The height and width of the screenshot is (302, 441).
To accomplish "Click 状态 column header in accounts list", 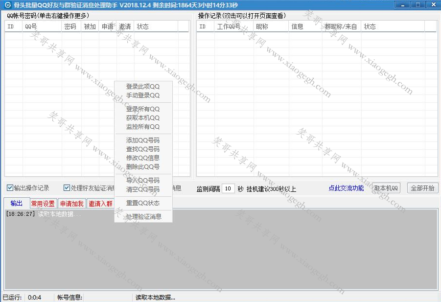I will point(156,26).
